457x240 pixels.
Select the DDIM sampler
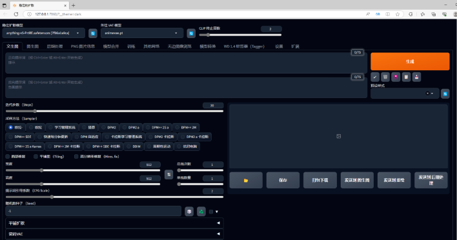click(x=134, y=146)
